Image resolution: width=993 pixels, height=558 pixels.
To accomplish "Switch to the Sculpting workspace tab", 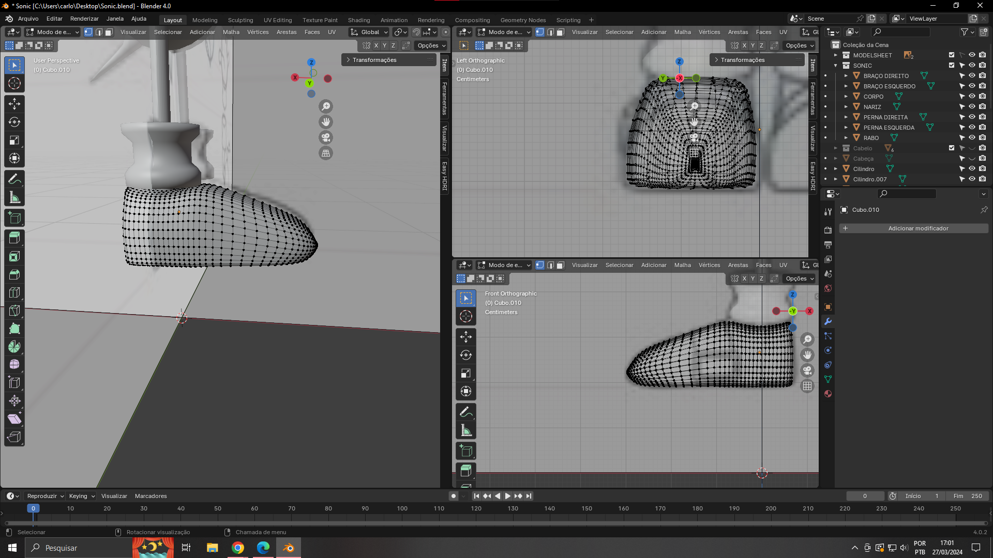I will 240,20.
